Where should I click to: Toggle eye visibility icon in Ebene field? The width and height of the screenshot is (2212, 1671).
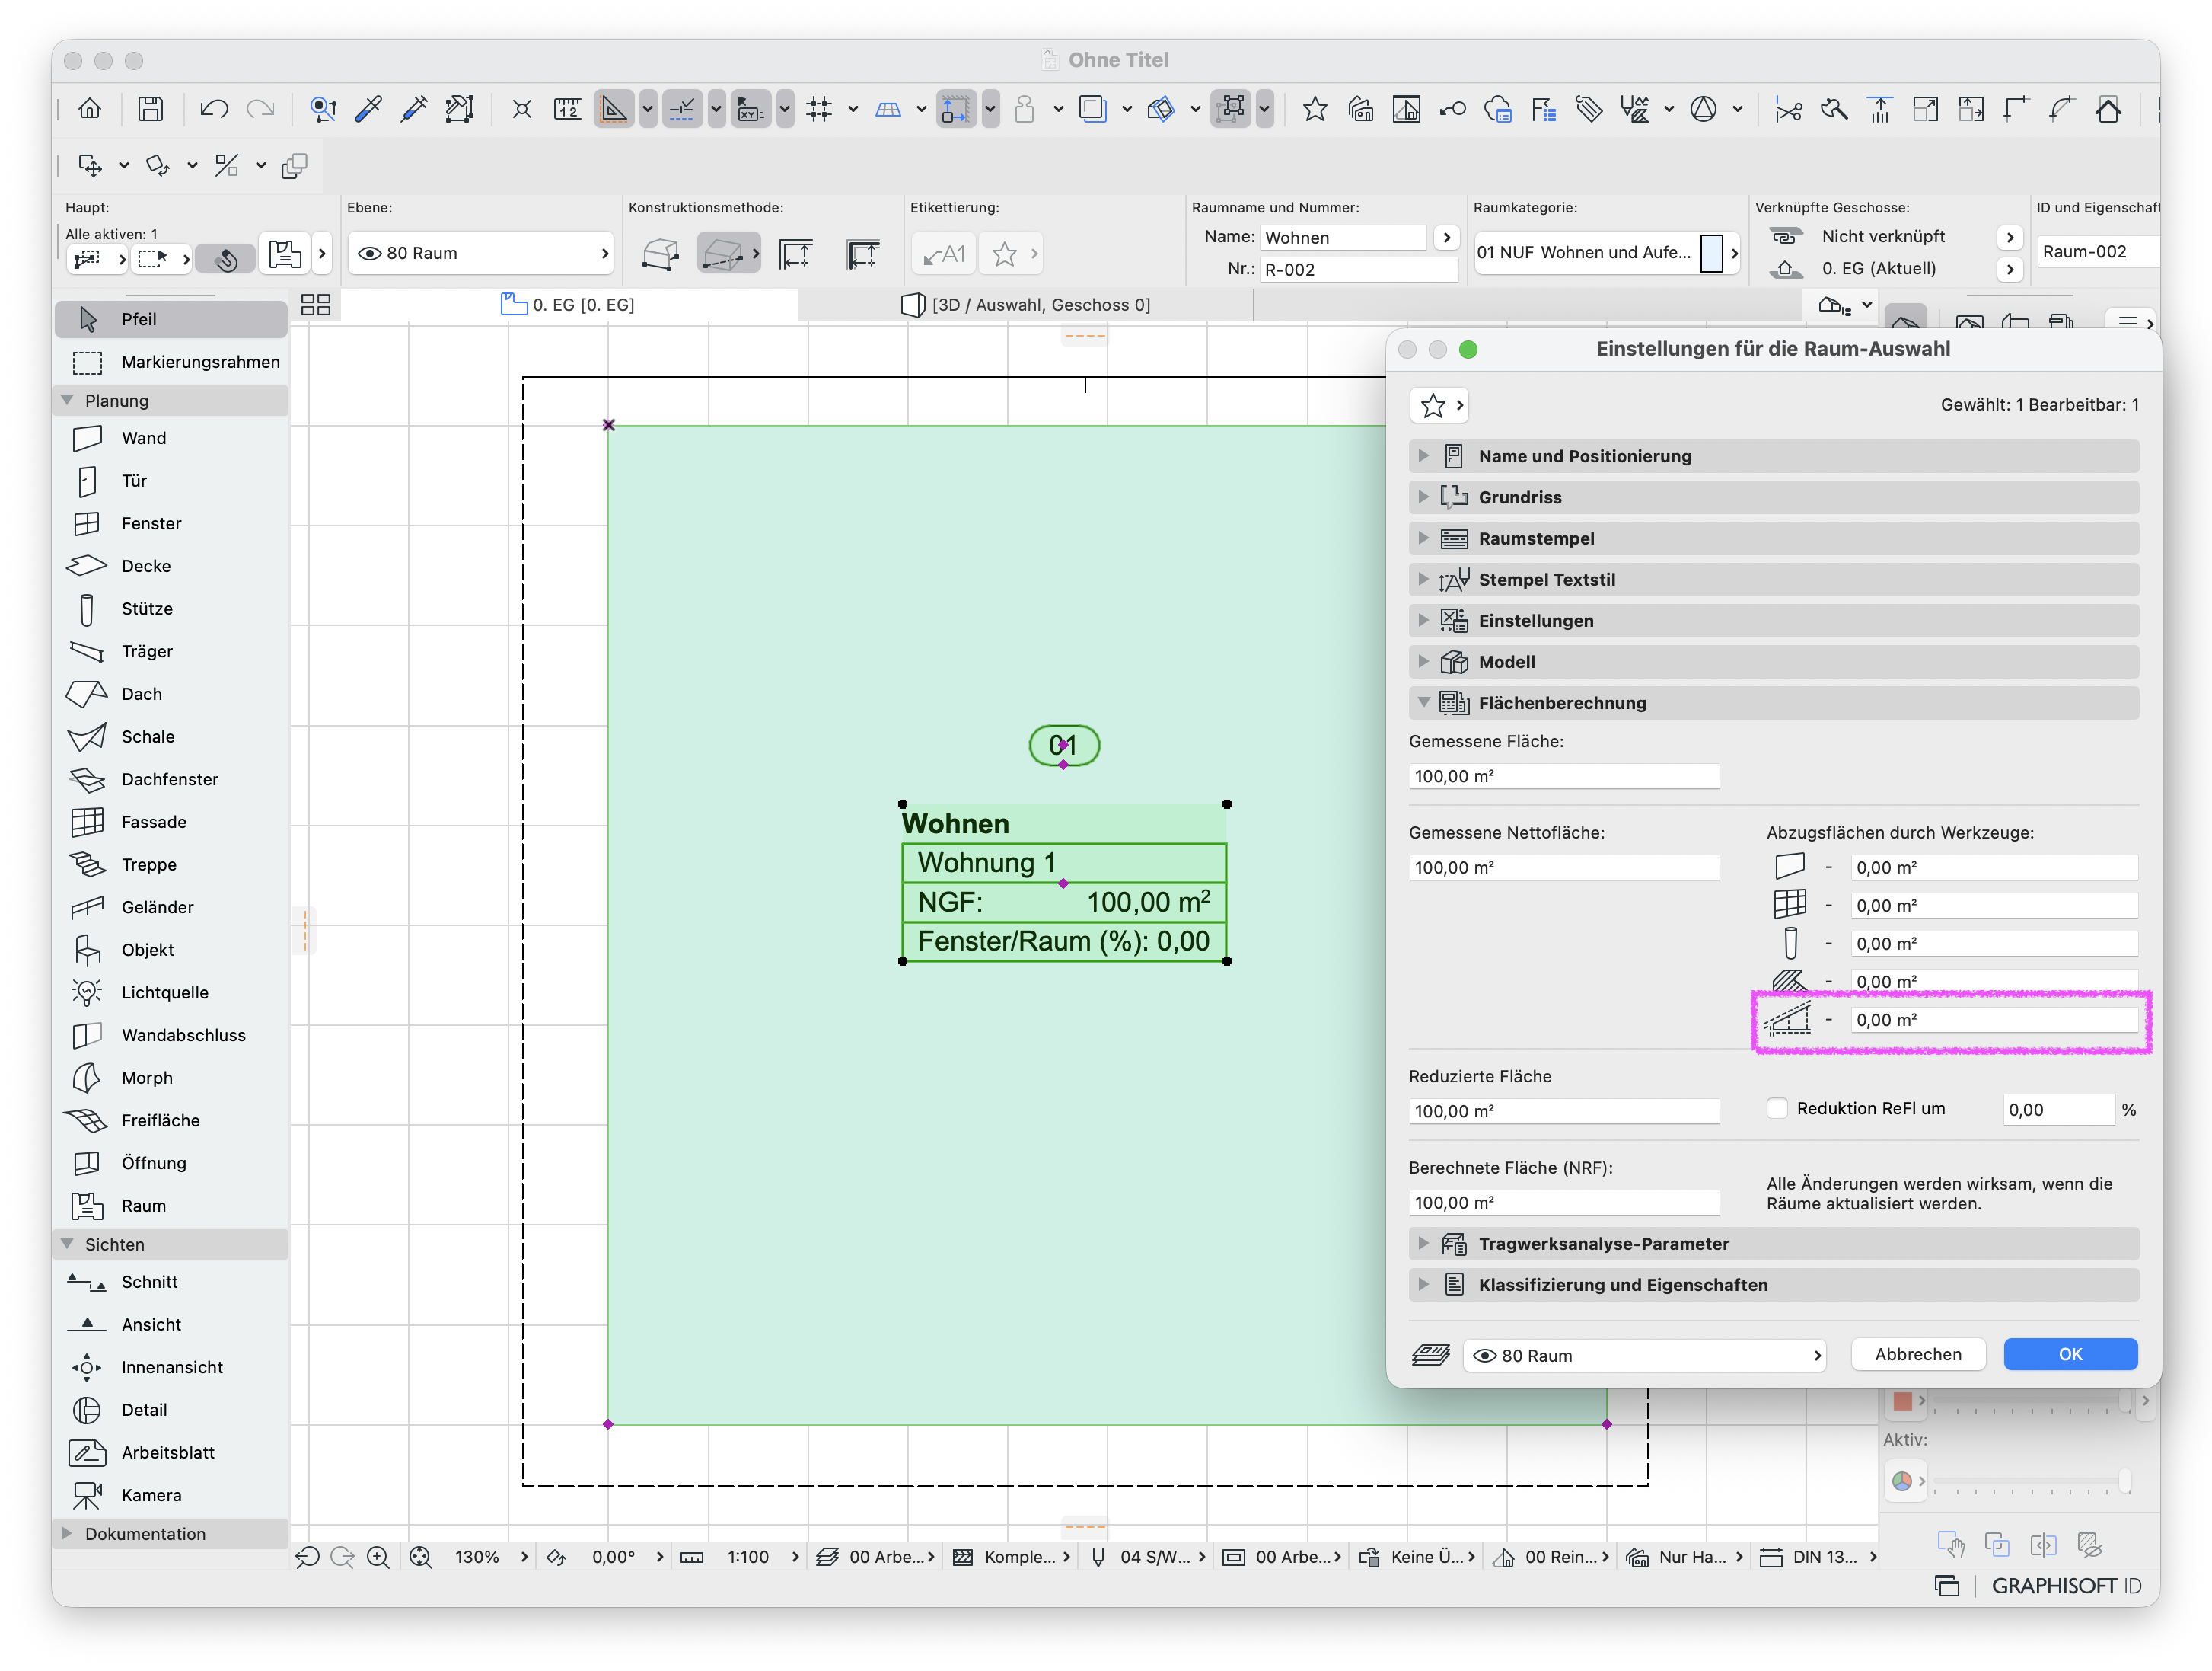pyautogui.click(x=370, y=254)
